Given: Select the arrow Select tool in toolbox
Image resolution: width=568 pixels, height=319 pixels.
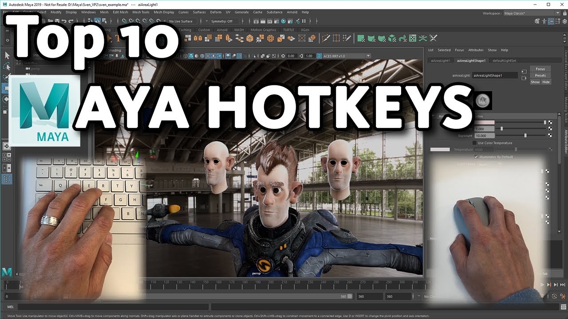Looking at the screenshot, I should point(7,55).
